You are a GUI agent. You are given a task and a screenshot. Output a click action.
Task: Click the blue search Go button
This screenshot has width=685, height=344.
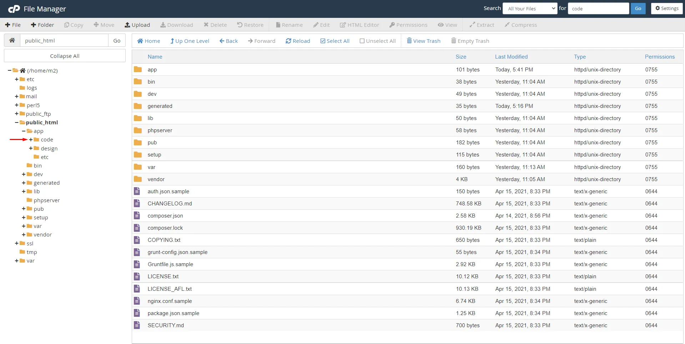coord(638,9)
